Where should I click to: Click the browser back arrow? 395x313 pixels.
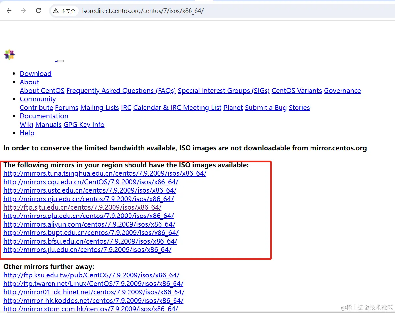point(9,11)
